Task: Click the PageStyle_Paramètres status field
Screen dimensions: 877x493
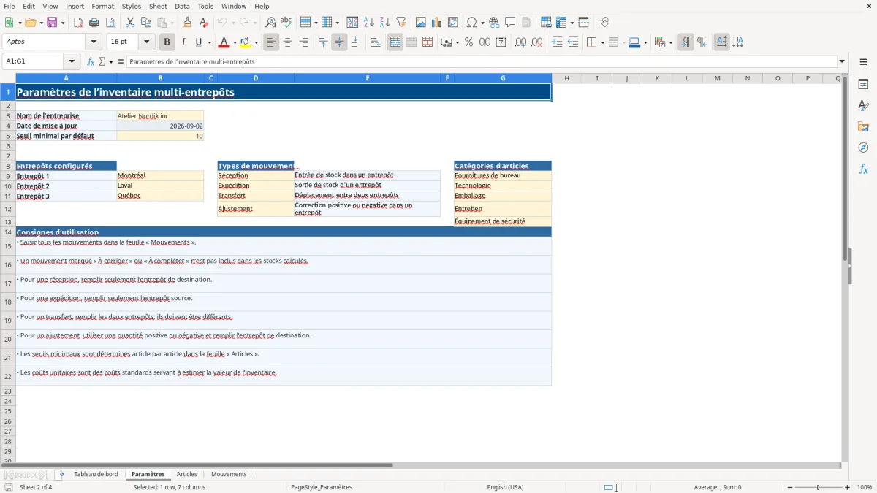Action: 322,487
